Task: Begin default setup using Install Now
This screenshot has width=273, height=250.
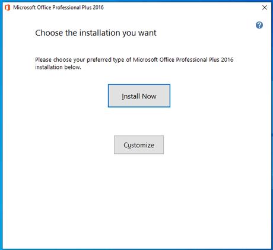Action: pyautogui.click(x=139, y=96)
